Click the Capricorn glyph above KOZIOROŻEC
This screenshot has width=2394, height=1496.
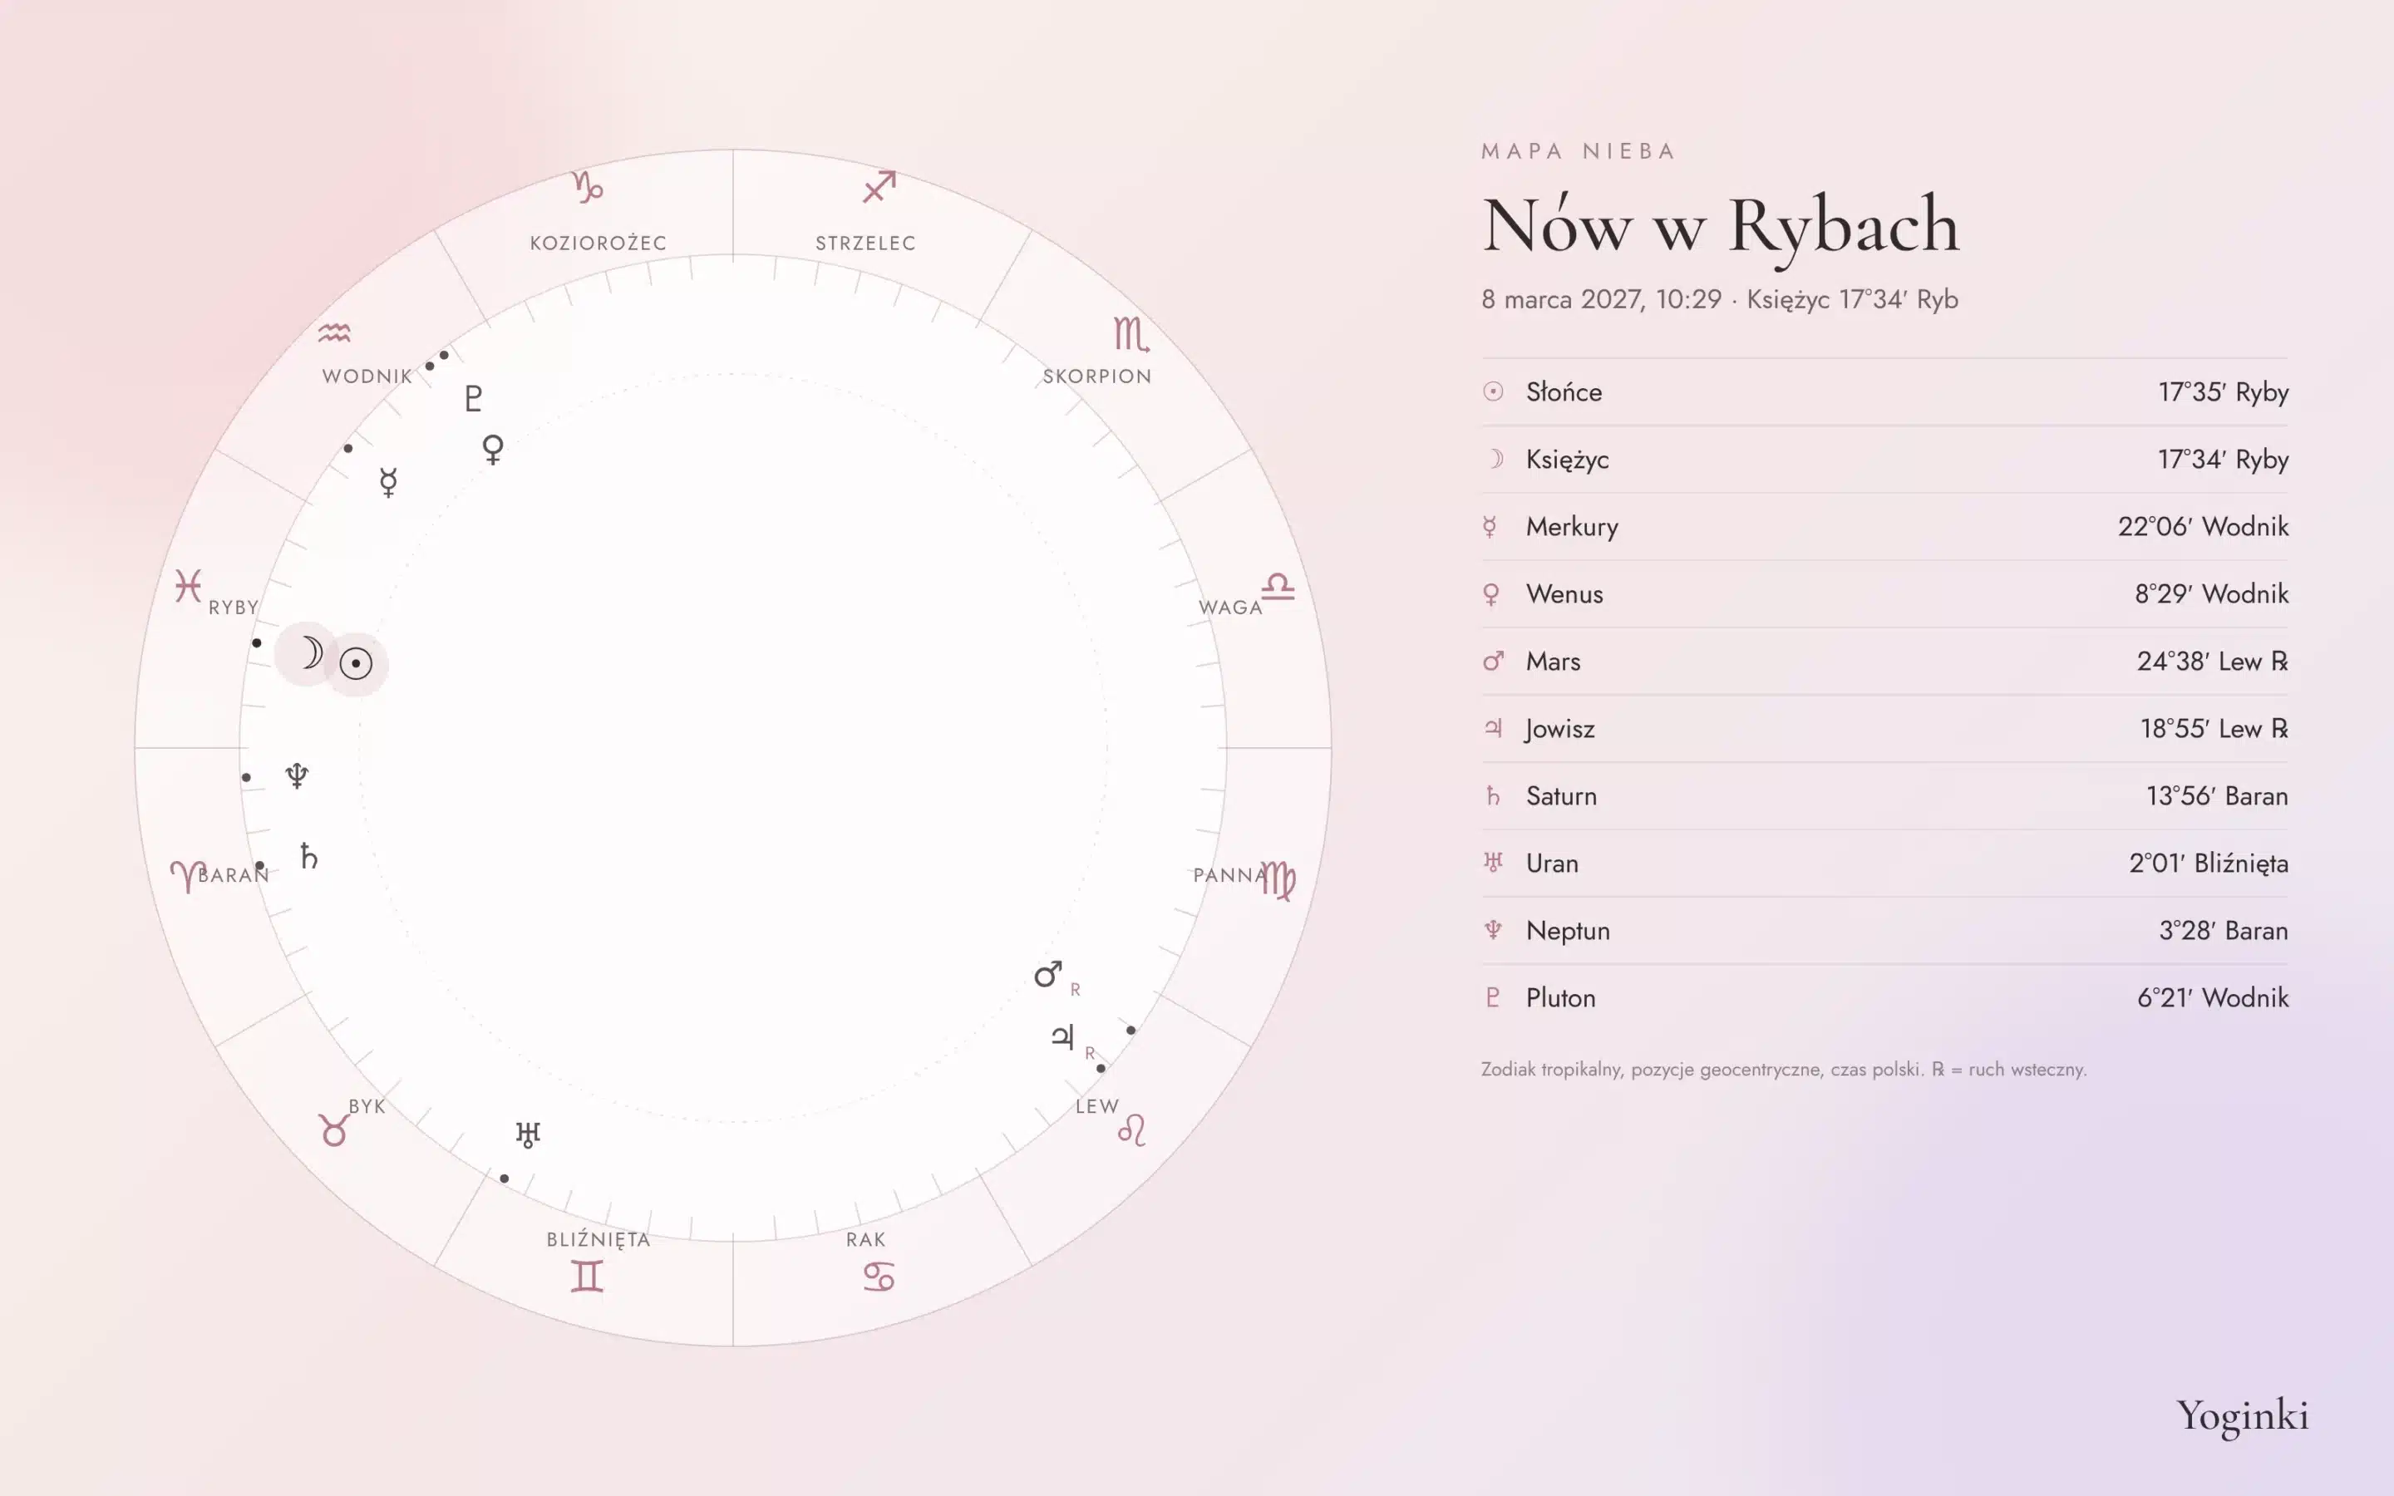click(x=588, y=187)
